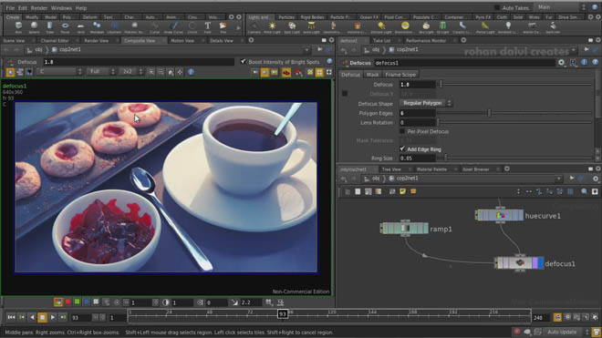Open compositor viewer display info icon
Image resolution: width=602 pixels, height=338 pixels.
(191, 72)
